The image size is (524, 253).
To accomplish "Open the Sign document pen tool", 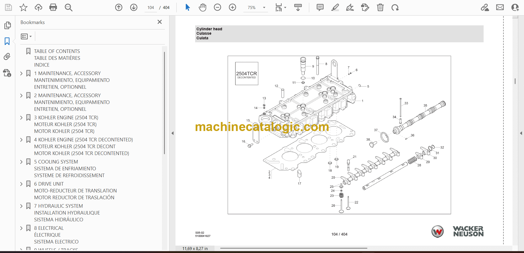I will tap(350, 7).
